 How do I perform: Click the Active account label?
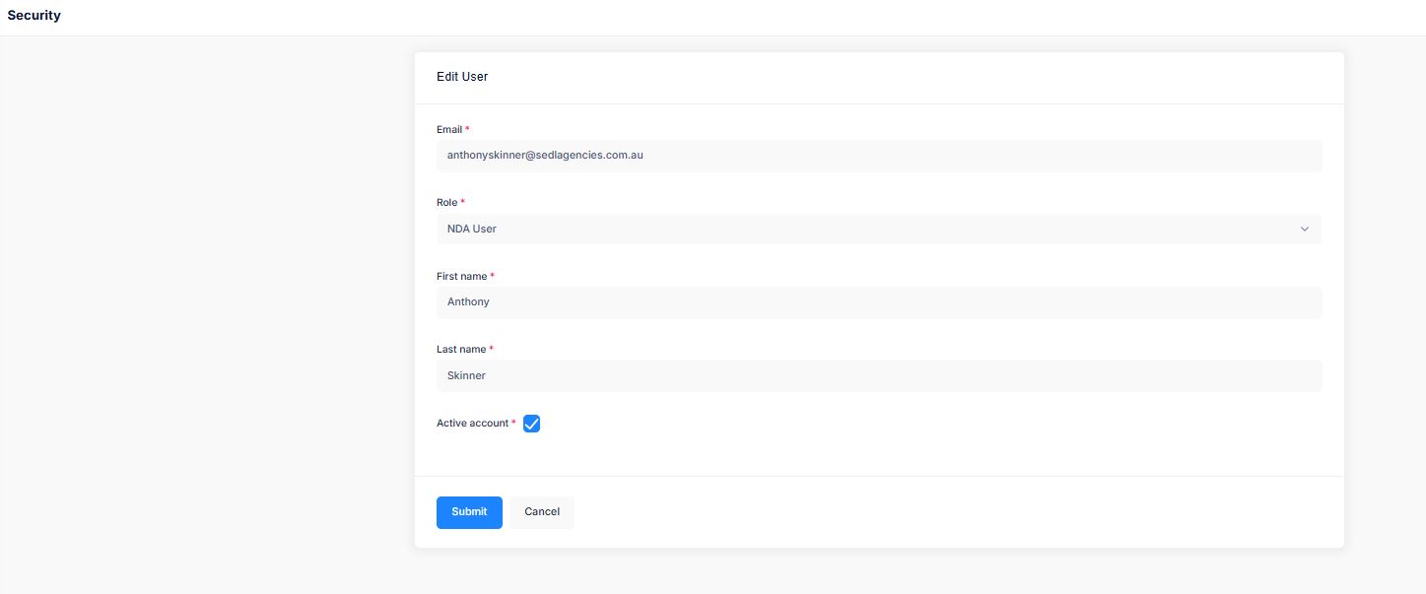(x=473, y=423)
